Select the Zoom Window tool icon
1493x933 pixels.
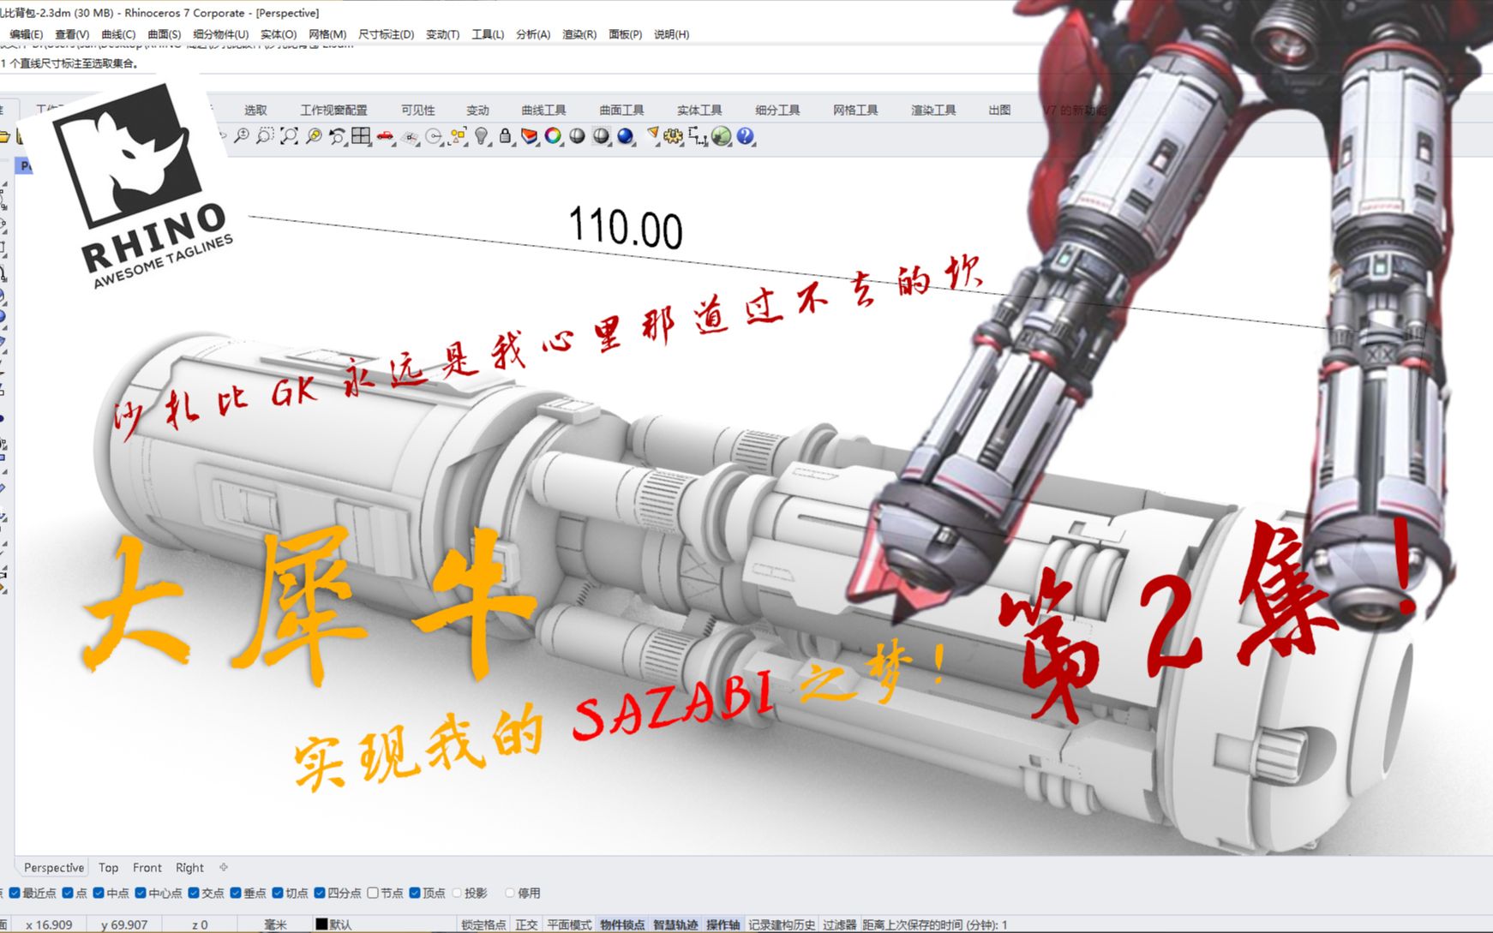(265, 135)
